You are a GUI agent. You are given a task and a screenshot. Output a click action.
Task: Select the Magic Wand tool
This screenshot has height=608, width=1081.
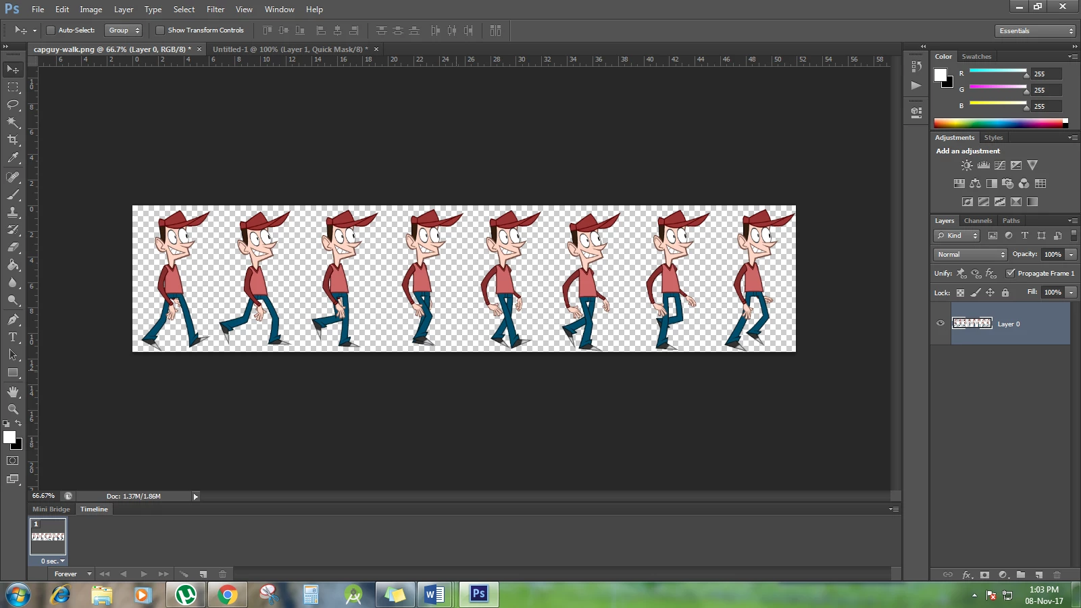point(13,122)
